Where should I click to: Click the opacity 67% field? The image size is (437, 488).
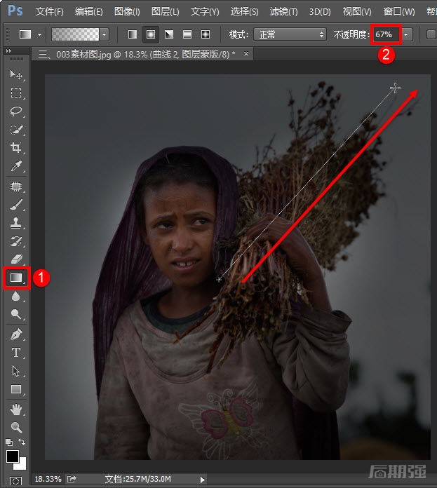point(386,34)
